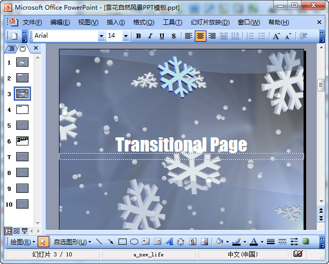
Task: Align text left
Action: pos(189,36)
